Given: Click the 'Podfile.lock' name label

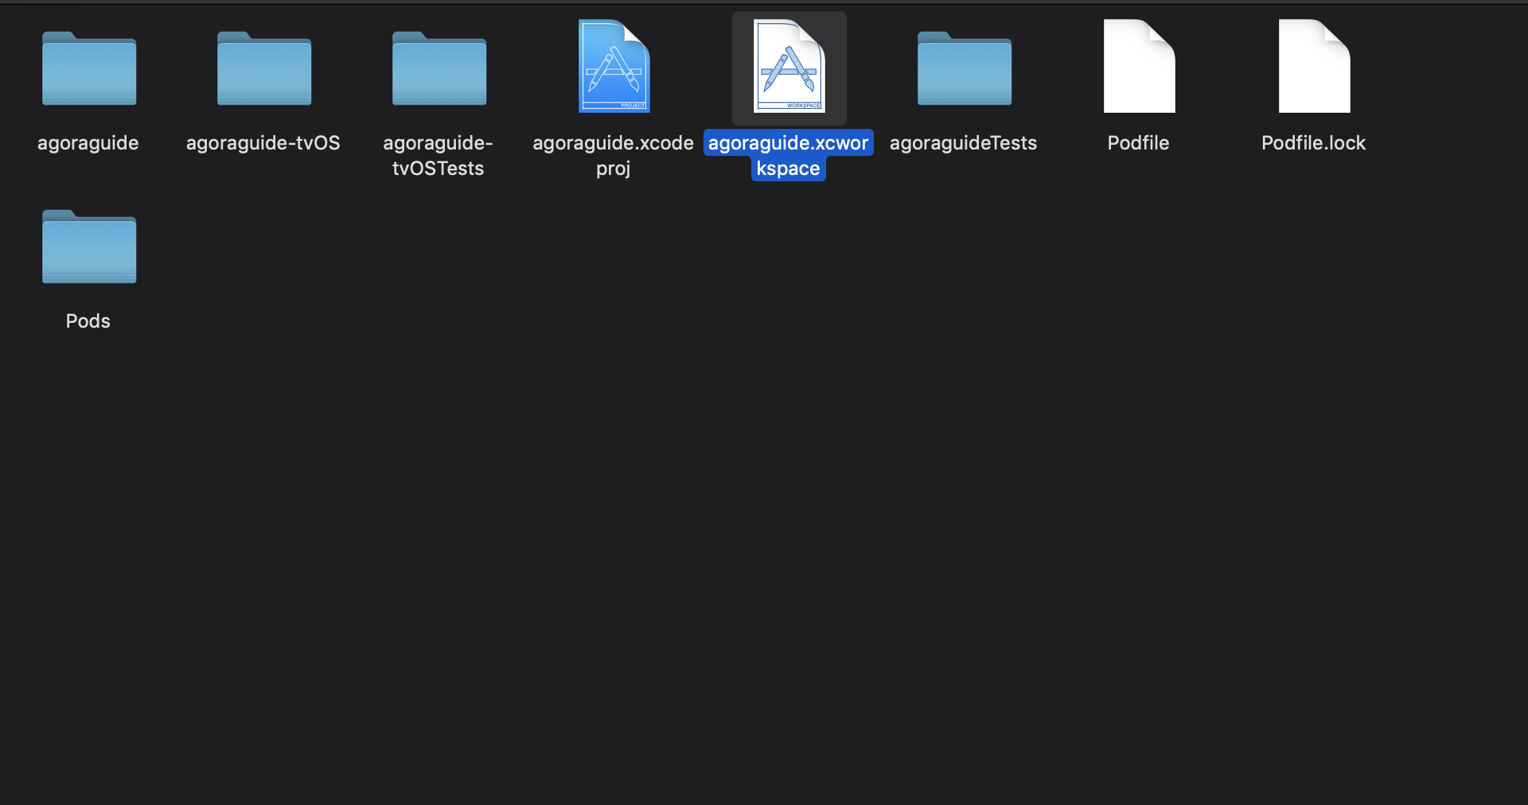Looking at the screenshot, I should coord(1314,143).
